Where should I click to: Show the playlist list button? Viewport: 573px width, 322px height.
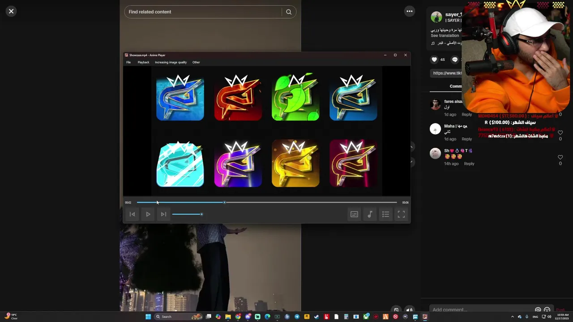[385, 214]
